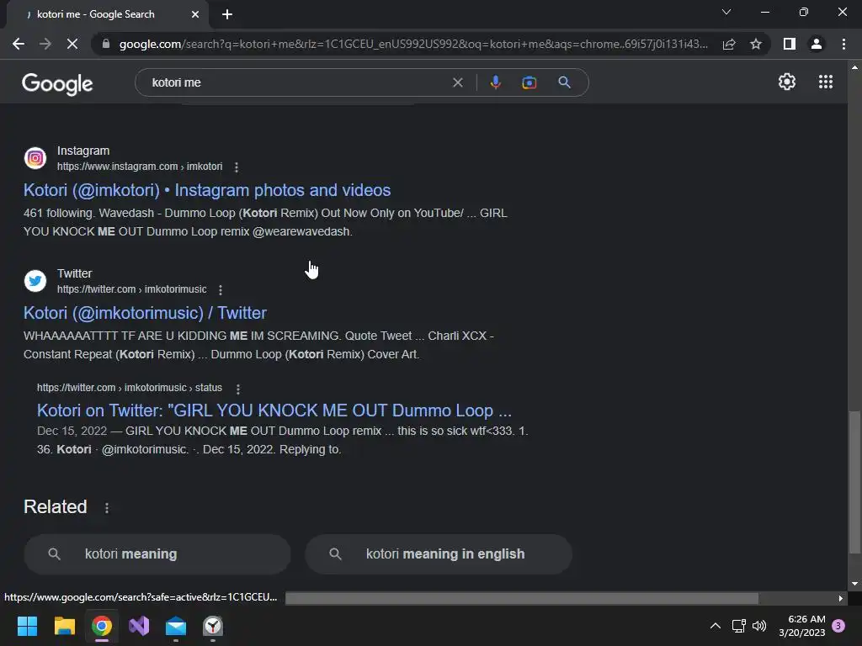Screen dimensions: 862x646
Task: Open the Windows Start menu
Action: pos(27,626)
